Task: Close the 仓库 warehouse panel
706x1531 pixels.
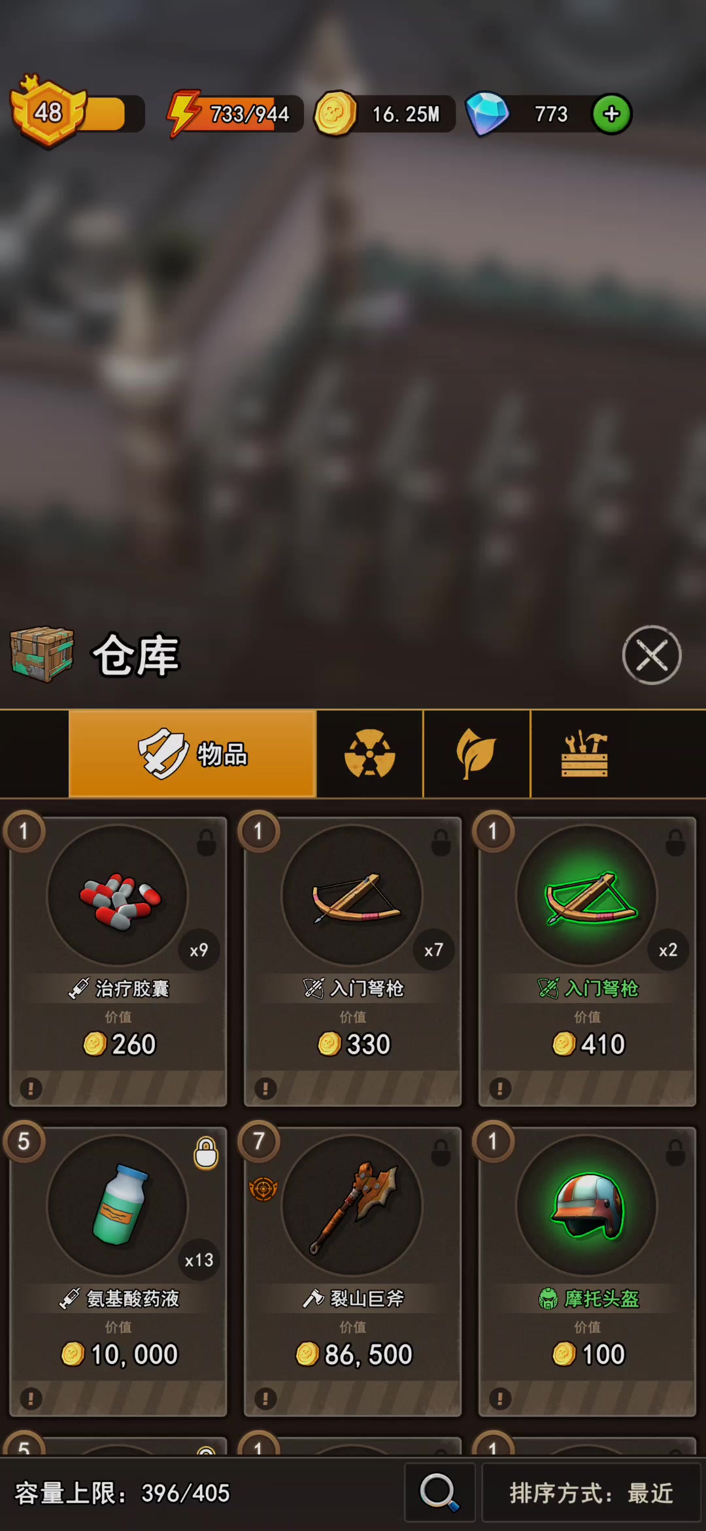Action: click(652, 655)
